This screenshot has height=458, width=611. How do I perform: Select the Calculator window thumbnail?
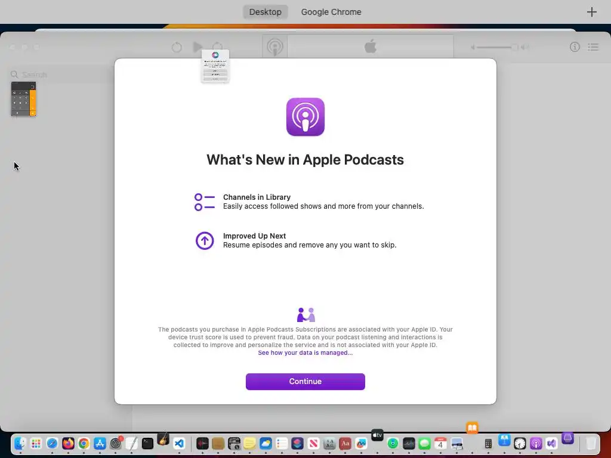click(23, 99)
